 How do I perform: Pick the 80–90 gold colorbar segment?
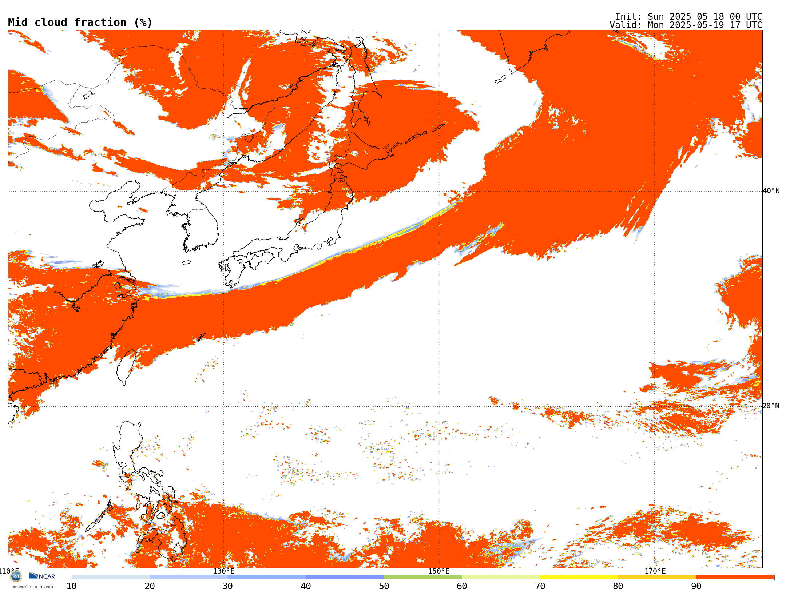(x=657, y=577)
